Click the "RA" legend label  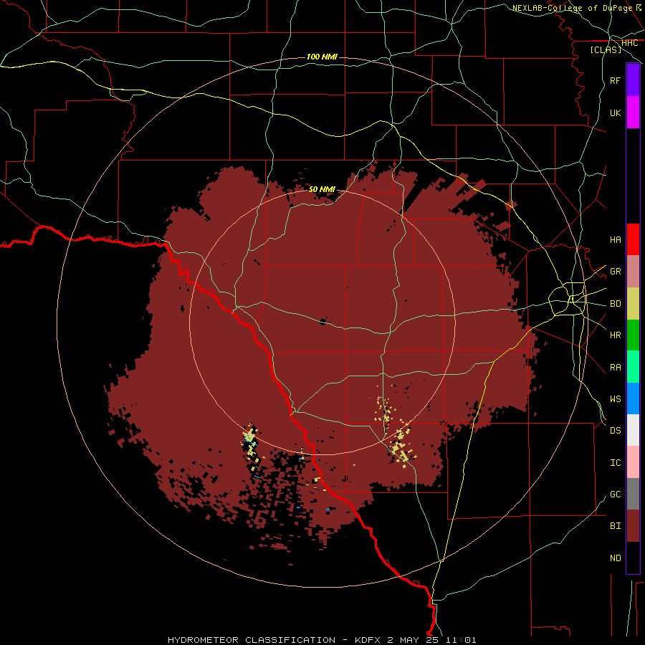615,368
